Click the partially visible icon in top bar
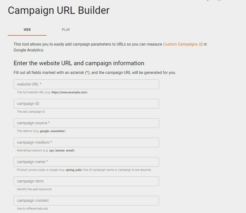 [207, 1]
